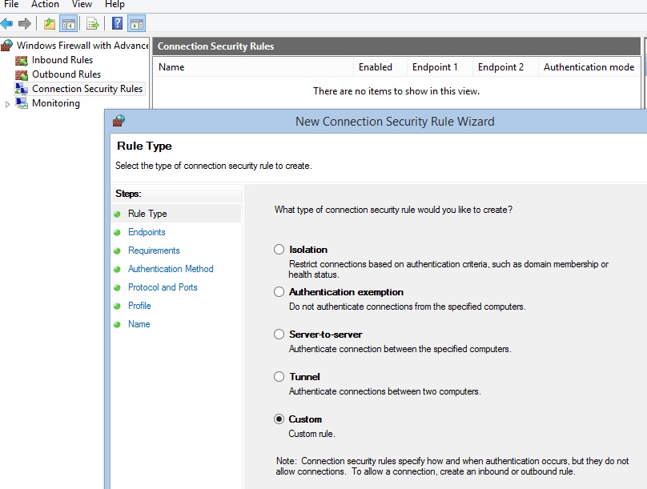This screenshot has width=647, height=489.
Task: Click the up-one-level folder icon
Action: coord(50,23)
